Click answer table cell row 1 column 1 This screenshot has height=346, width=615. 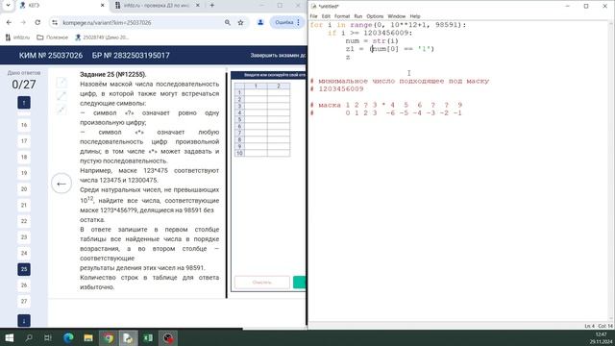click(x=256, y=92)
